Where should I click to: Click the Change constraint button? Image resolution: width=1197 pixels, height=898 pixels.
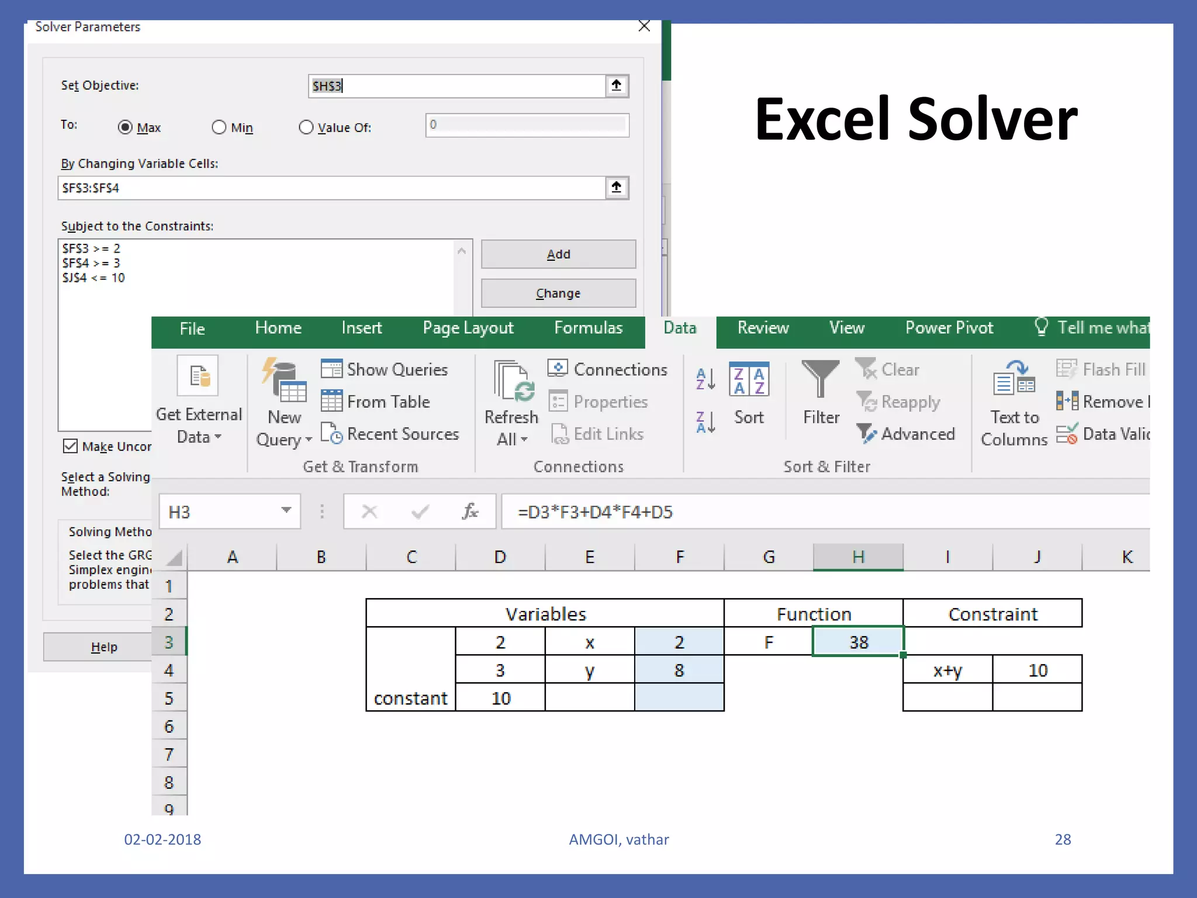click(558, 293)
